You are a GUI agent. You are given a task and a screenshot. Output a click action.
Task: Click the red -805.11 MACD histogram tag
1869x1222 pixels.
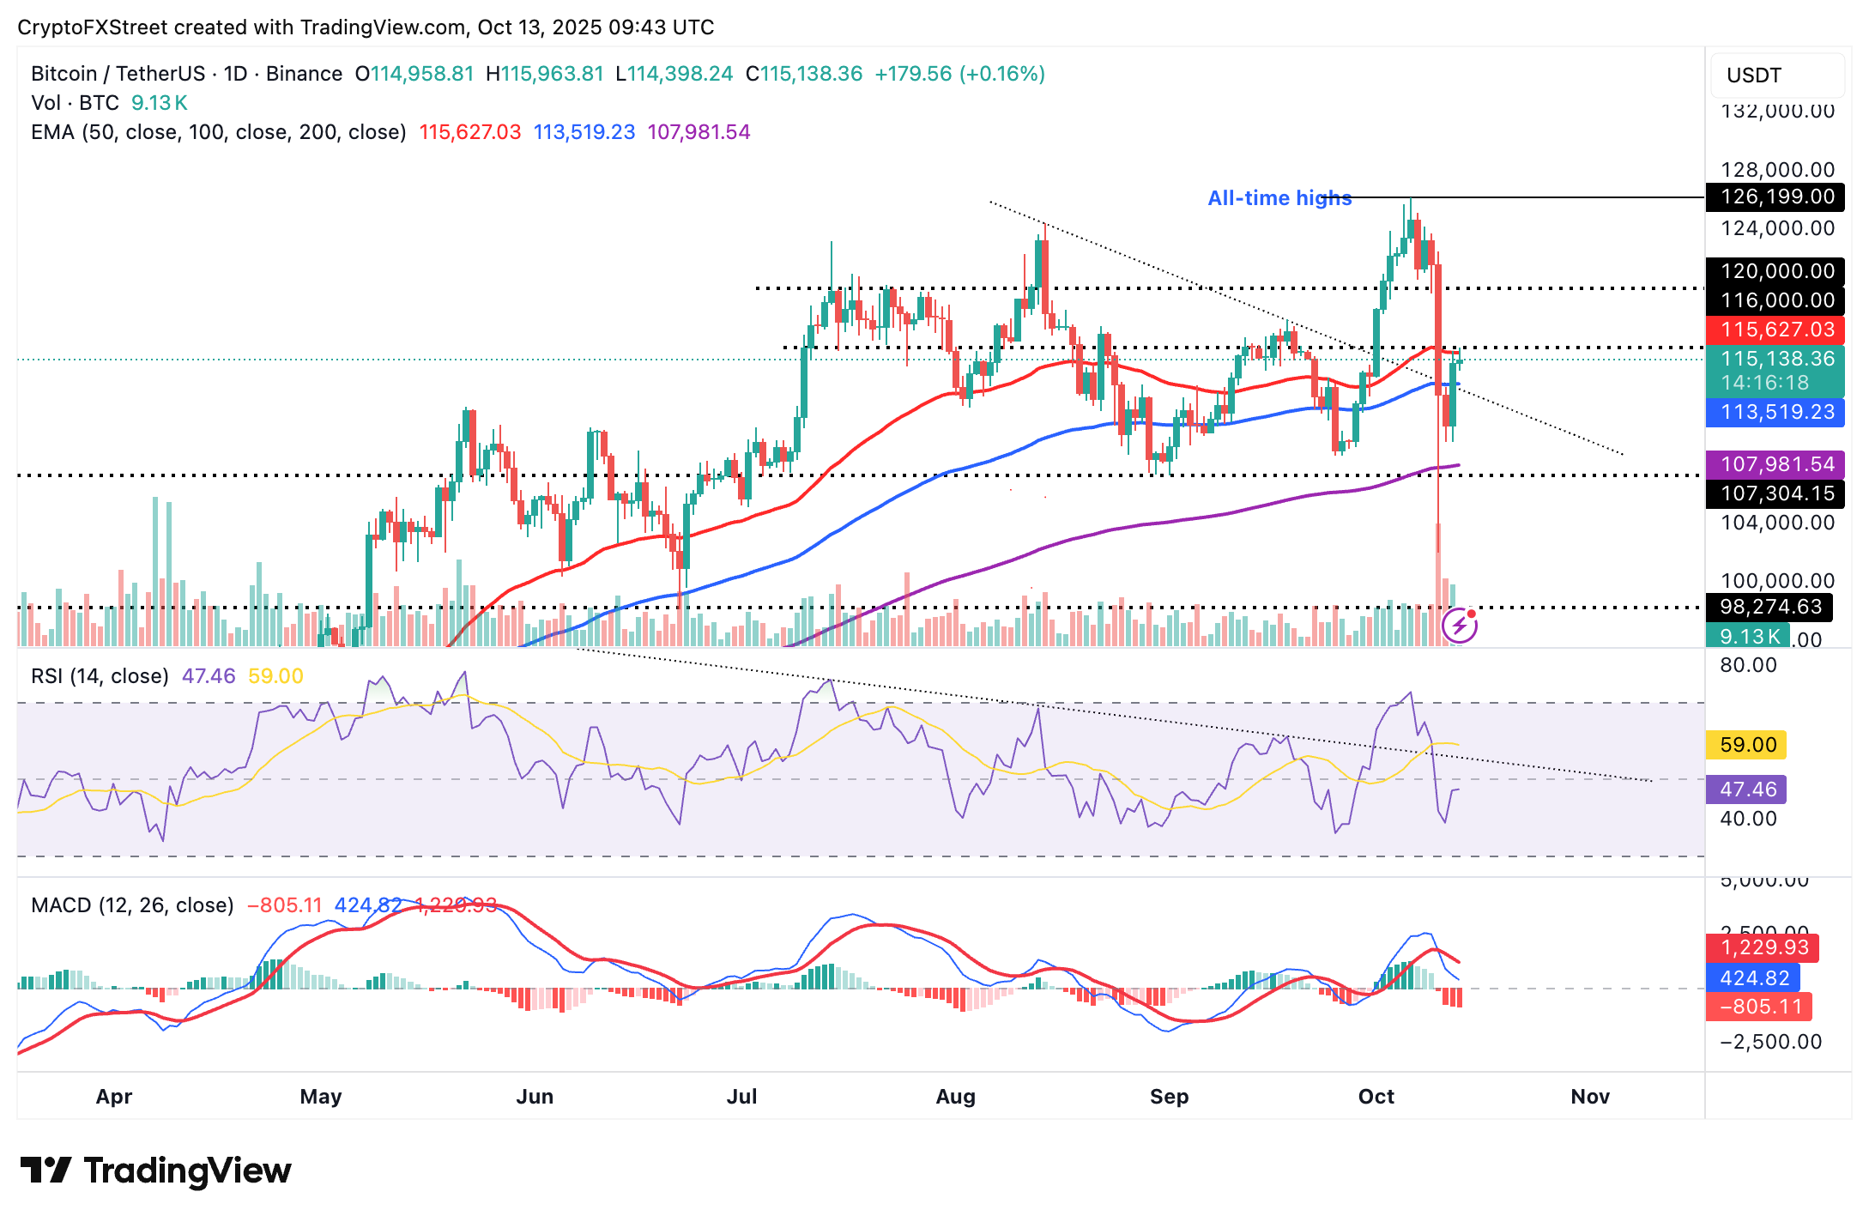click(1759, 1006)
